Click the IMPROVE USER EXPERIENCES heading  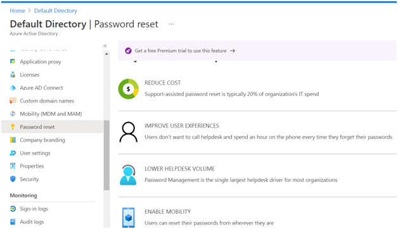coord(182,126)
